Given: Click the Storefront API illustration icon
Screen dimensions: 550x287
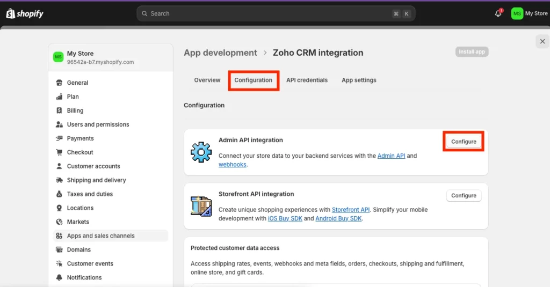Looking at the screenshot, I should point(201,206).
